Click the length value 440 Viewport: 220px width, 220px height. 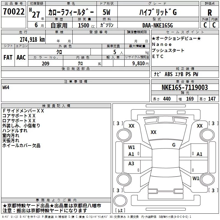pos(167,99)
